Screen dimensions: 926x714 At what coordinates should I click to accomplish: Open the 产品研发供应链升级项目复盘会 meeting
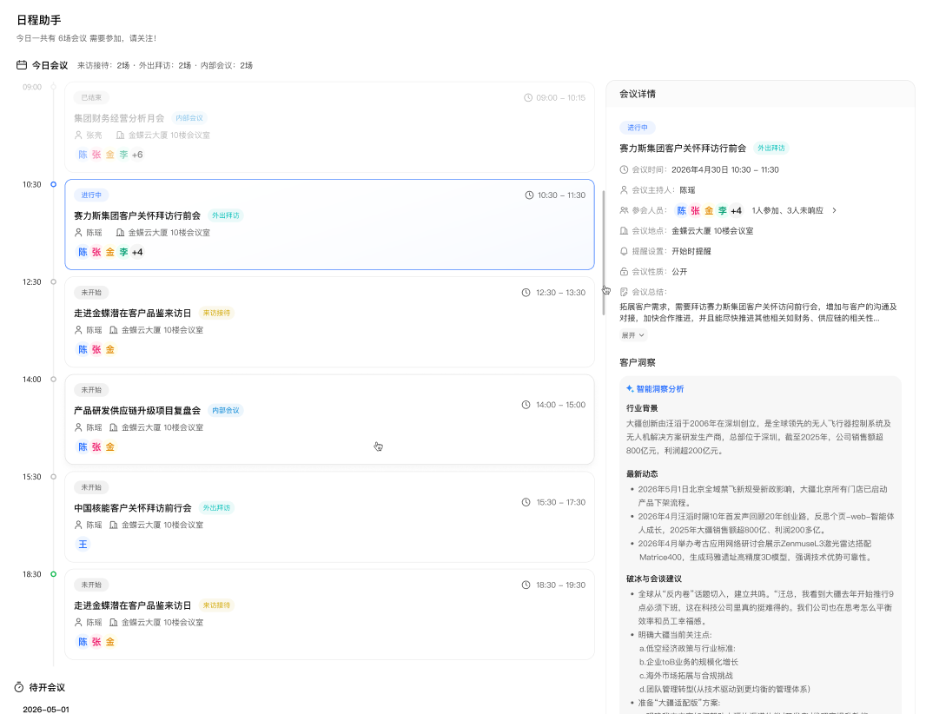[x=329, y=420]
